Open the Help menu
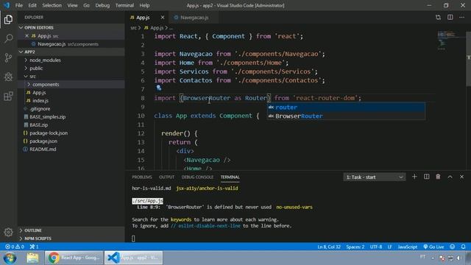Screen dimensions: 471x265 (x=144, y=5)
